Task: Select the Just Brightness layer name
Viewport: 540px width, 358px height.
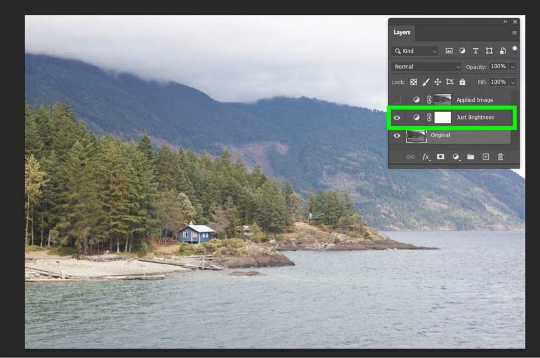Action: click(x=475, y=117)
